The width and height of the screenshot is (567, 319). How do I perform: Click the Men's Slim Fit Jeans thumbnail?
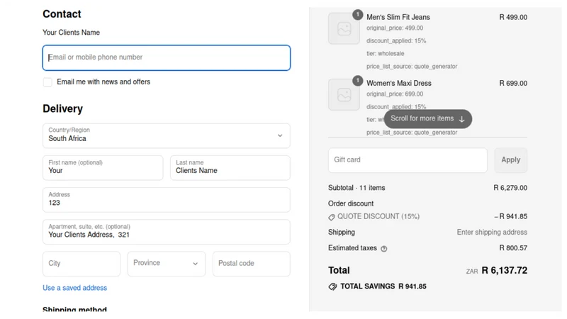coord(344,28)
